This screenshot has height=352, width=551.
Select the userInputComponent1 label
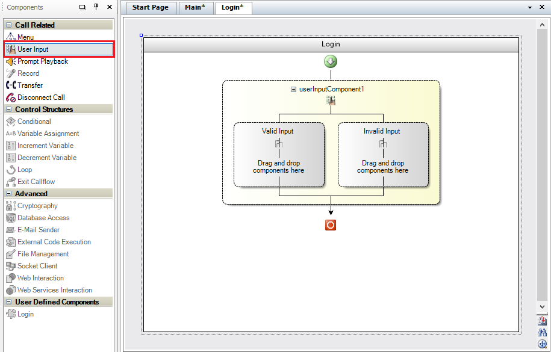(x=331, y=89)
